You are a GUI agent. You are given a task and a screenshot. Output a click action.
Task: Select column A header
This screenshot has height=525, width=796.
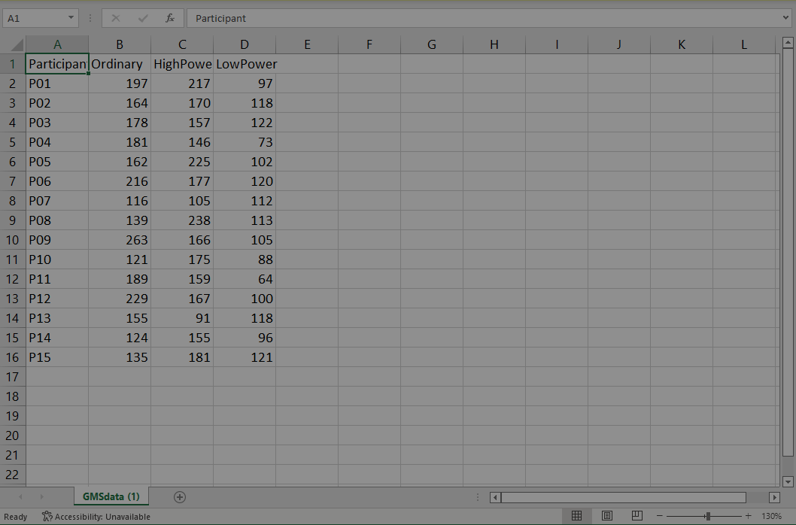pyautogui.click(x=57, y=44)
